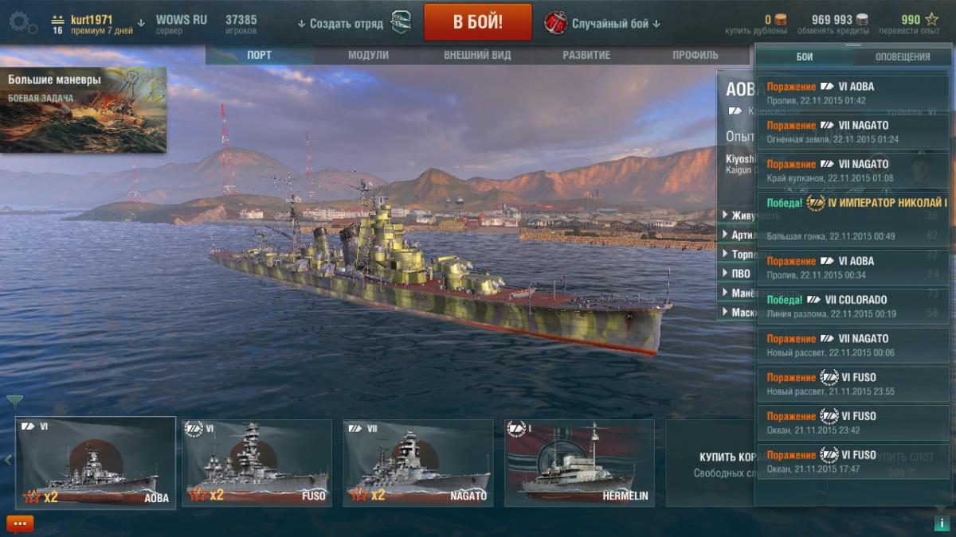956x537 pixels.
Task: Open the ship carousel filter funnel
Action: point(14,402)
